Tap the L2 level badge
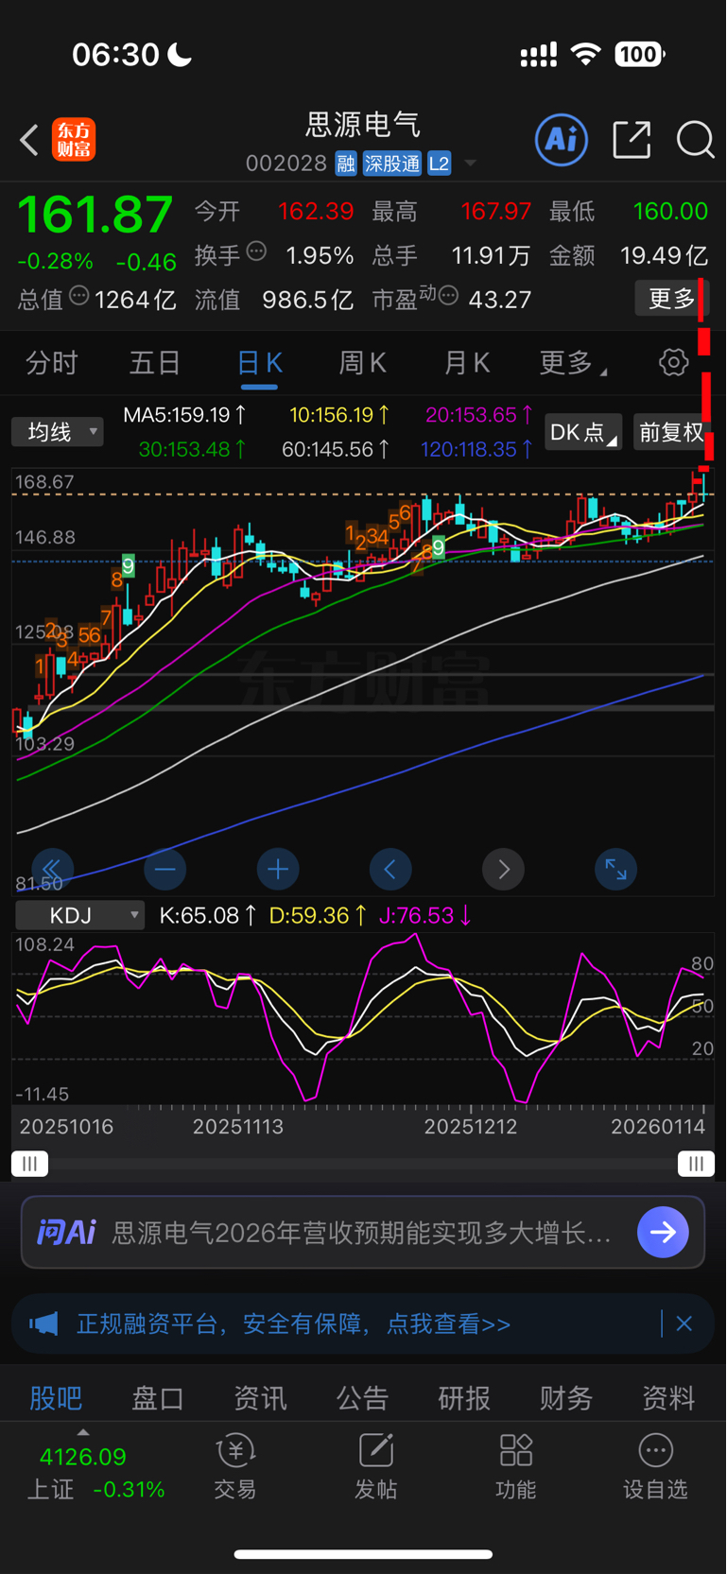Viewport: 727px width, 1574px height. 439,164
